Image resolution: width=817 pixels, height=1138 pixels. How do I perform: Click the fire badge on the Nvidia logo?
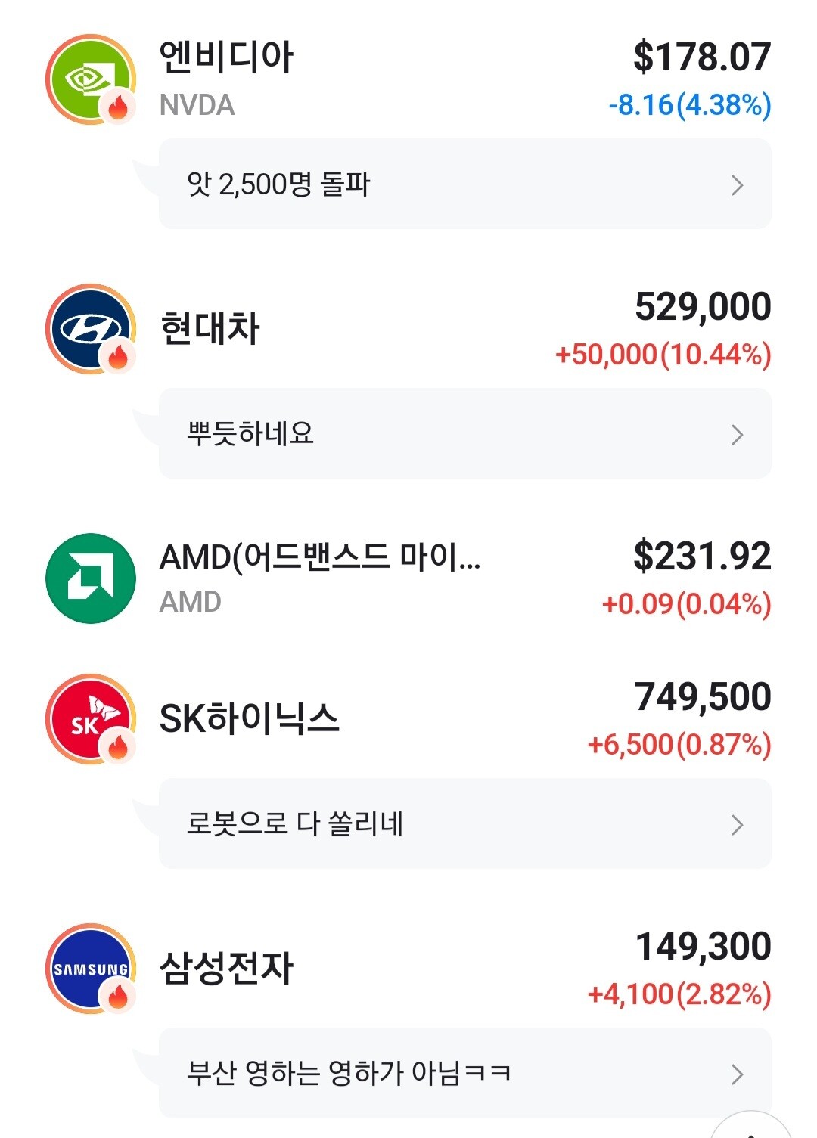tap(118, 107)
